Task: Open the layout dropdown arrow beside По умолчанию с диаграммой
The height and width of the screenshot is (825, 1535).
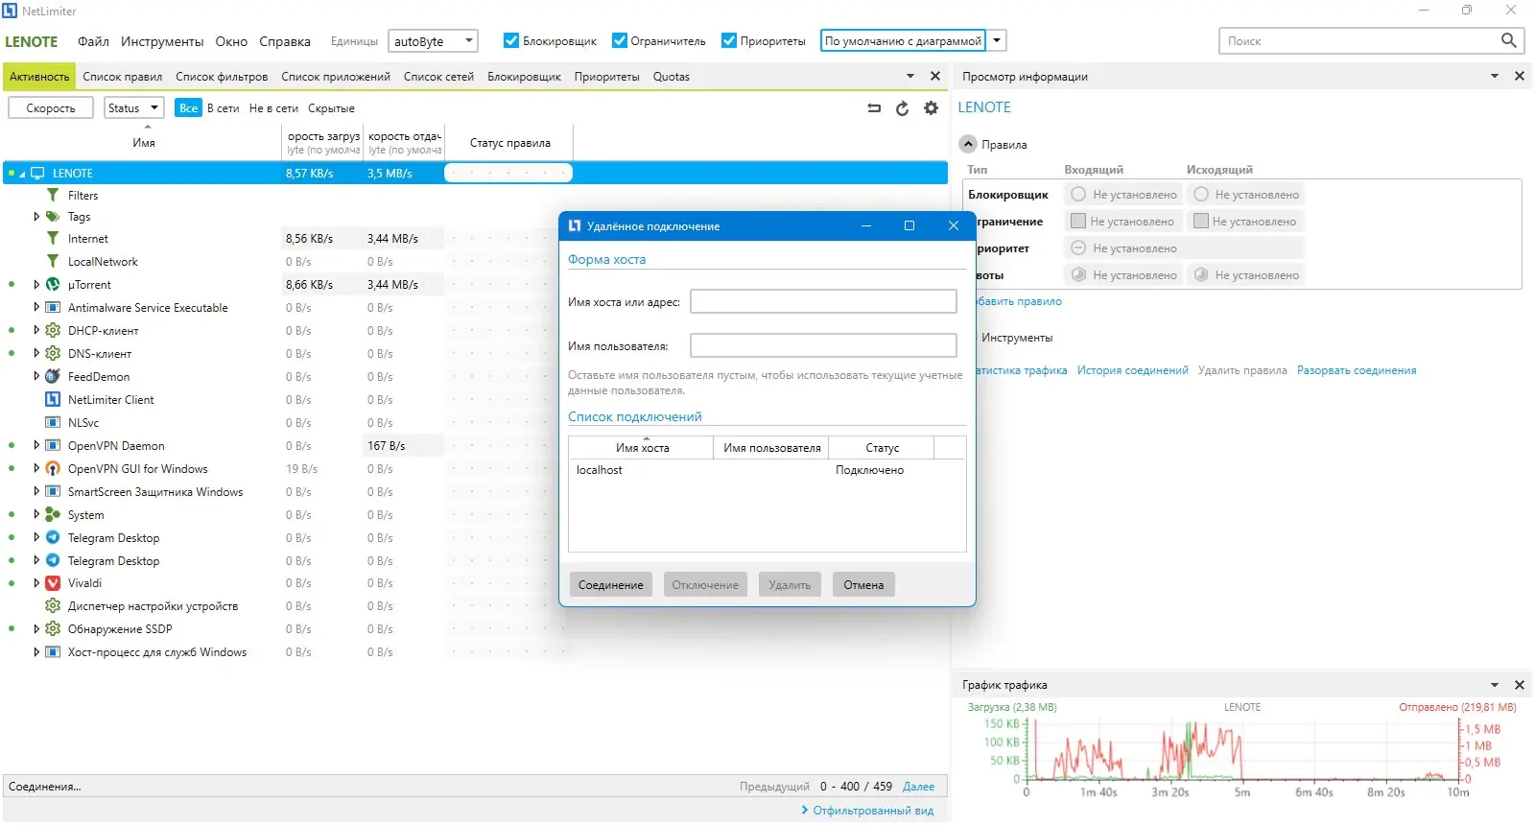Action: point(998,40)
